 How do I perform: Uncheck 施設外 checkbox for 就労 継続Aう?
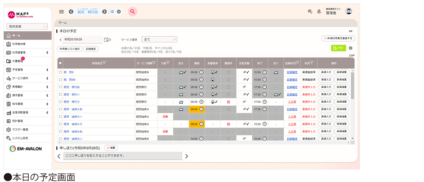coord(228,124)
